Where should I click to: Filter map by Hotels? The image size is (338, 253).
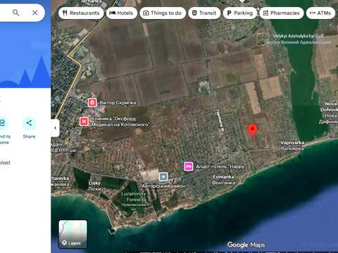tap(122, 13)
